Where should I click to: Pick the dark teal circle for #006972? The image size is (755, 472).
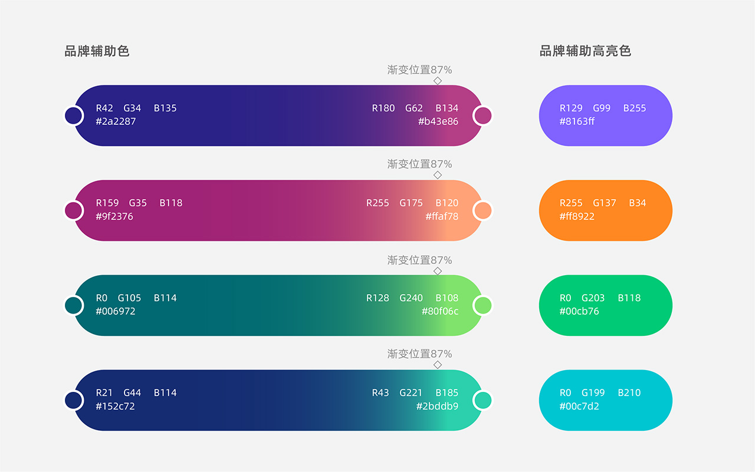pyautogui.click(x=73, y=305)
